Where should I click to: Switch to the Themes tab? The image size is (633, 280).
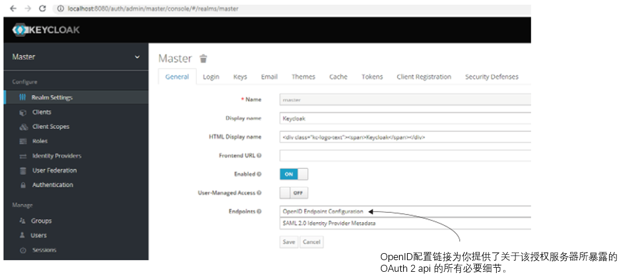[304, 77]
